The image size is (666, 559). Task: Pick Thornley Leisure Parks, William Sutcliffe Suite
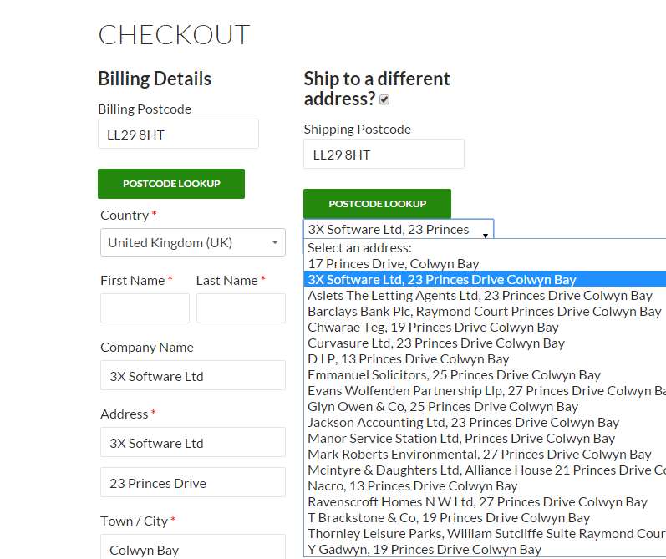click(485, 533)
